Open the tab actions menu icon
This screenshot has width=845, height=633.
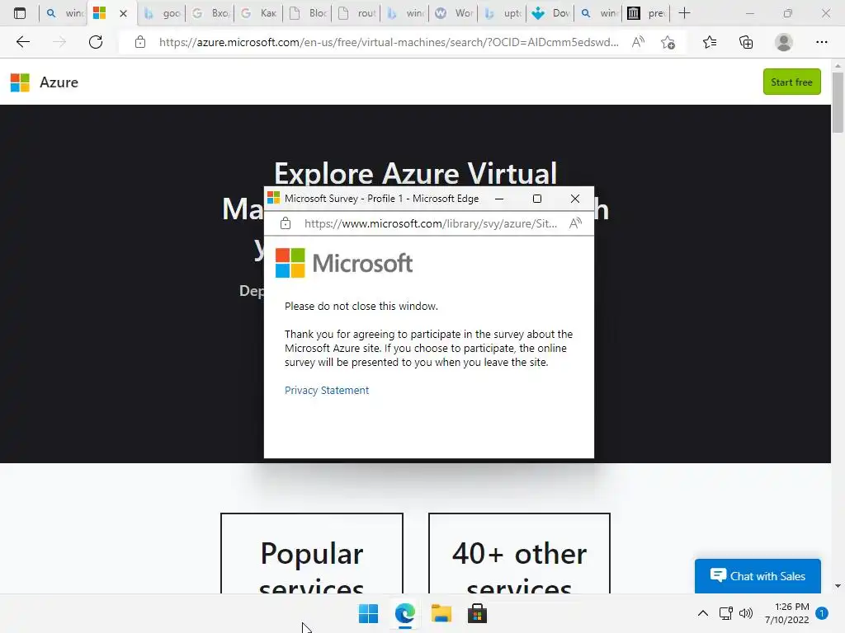tap(20, 13)
